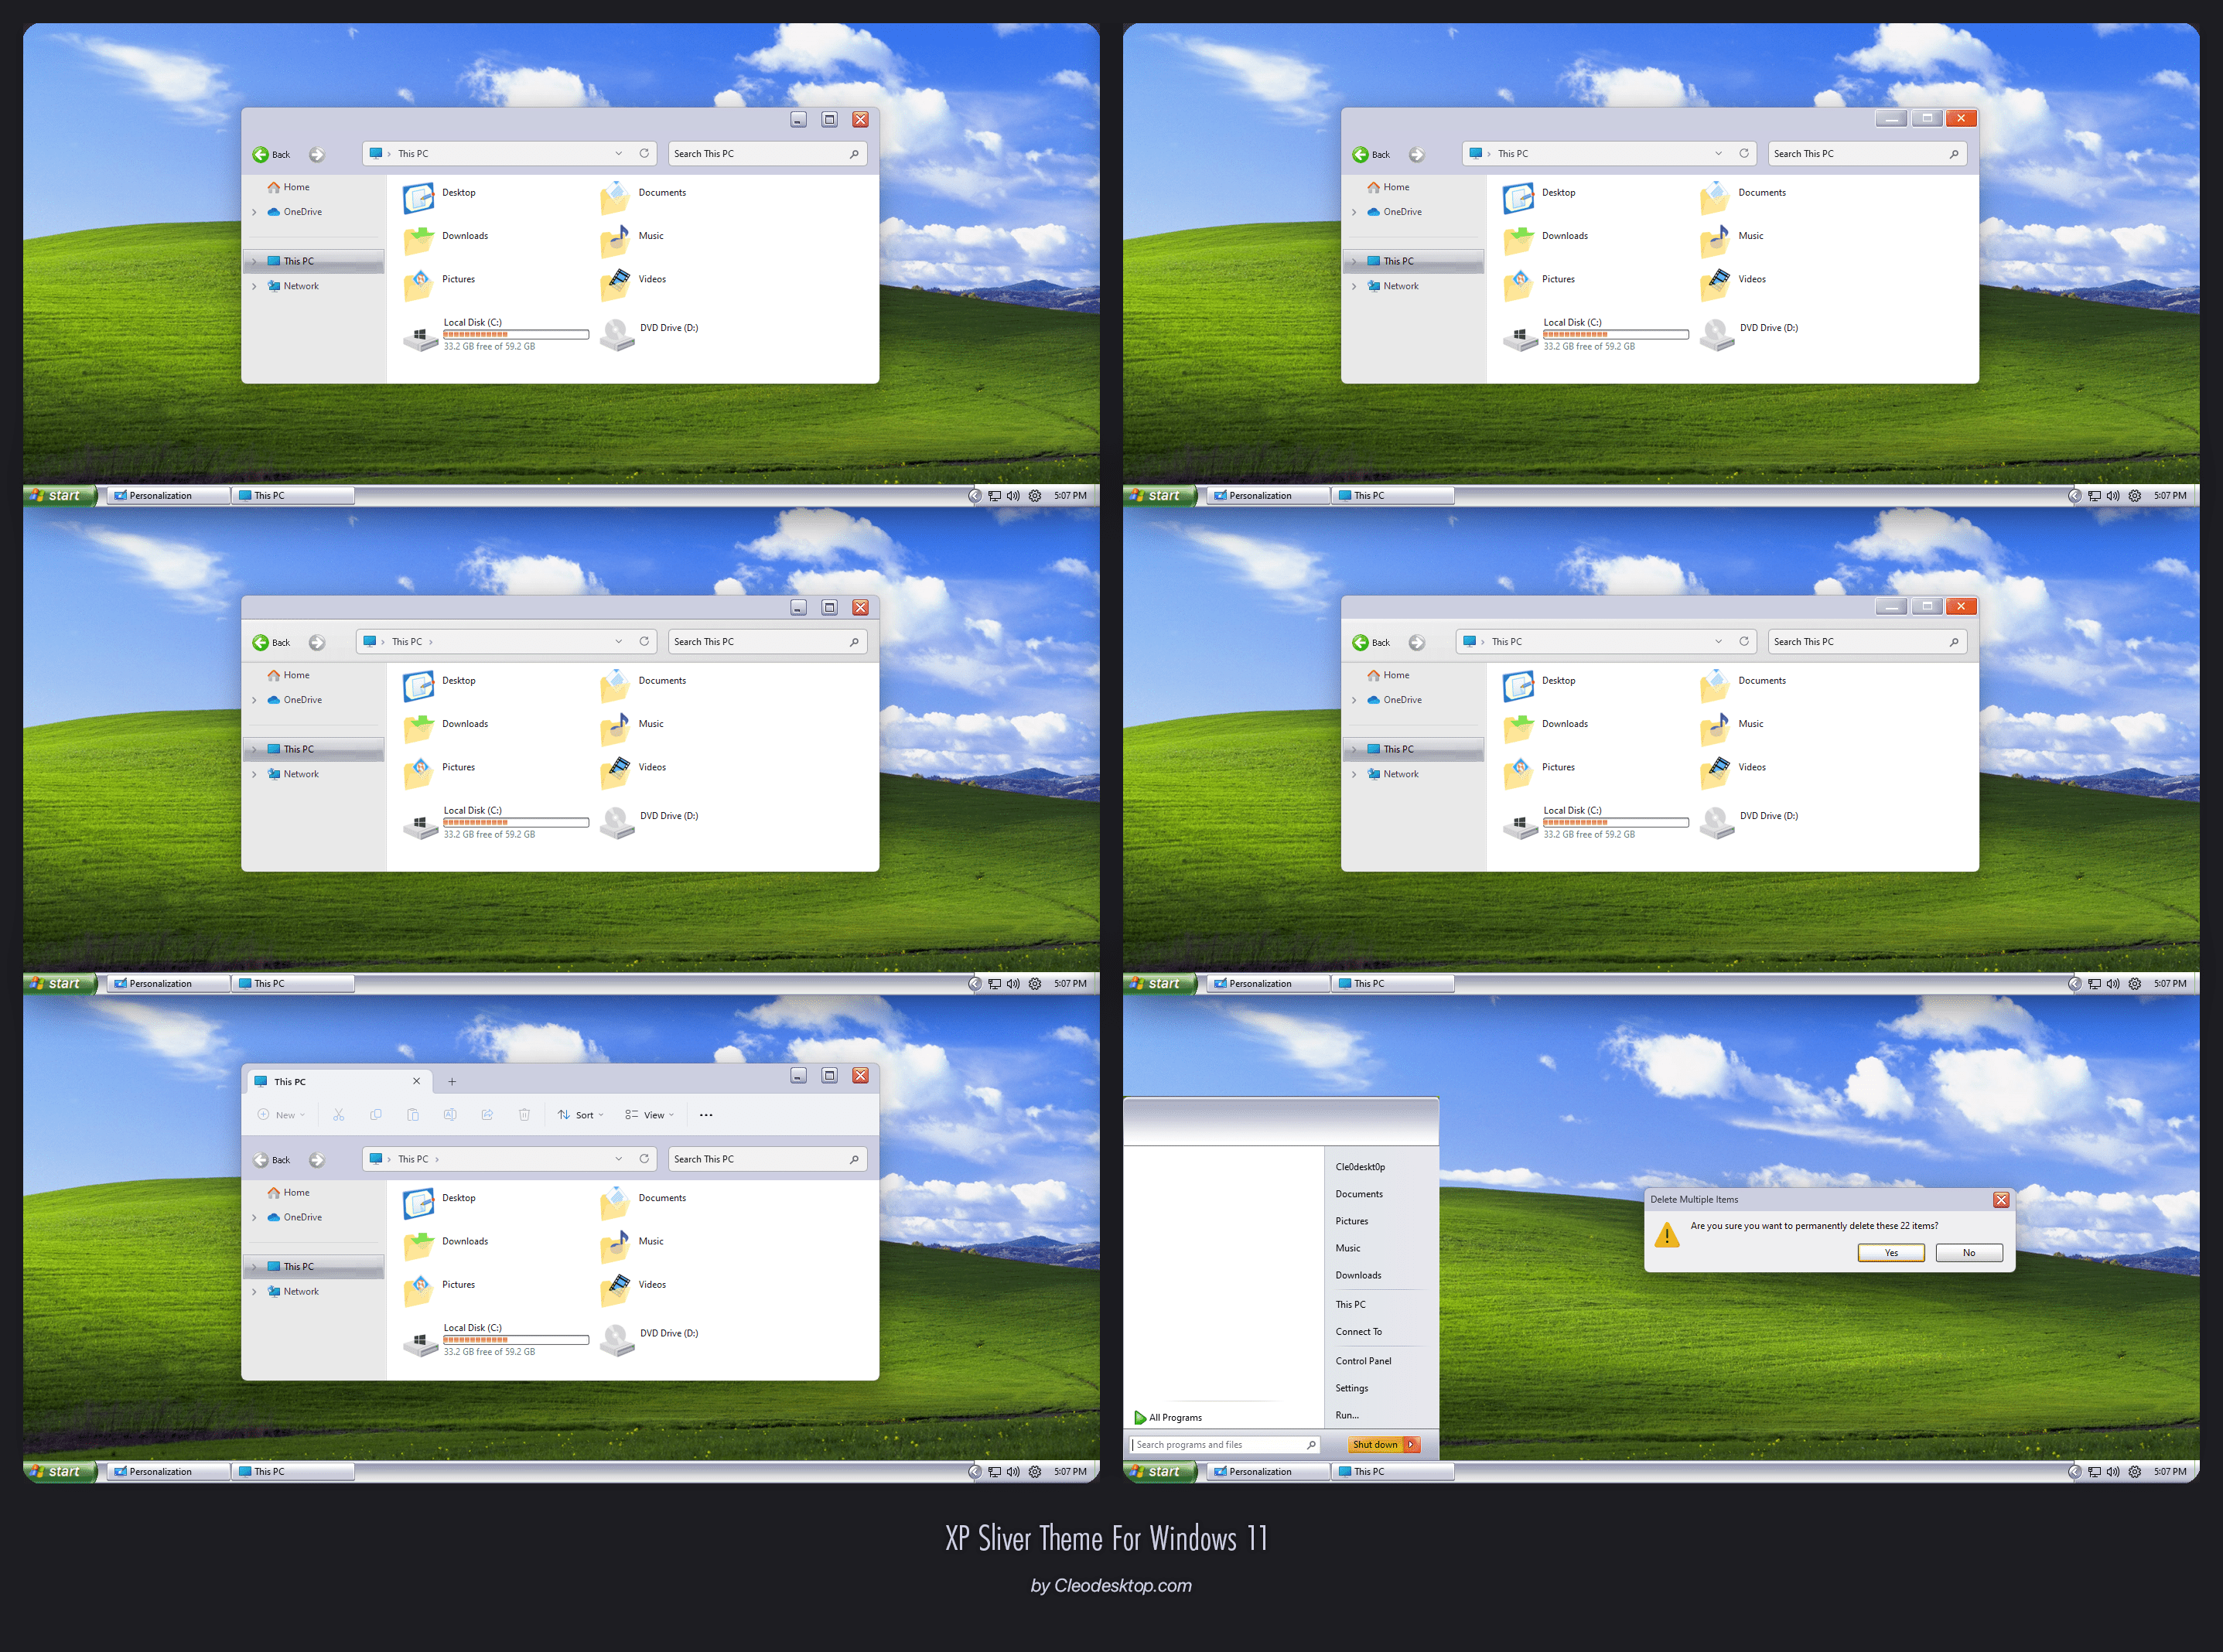Image resolution: width=2223 pixels, height=1652 pixels.
Task: Click the Rename icon in command bar
Action: 450,1114
